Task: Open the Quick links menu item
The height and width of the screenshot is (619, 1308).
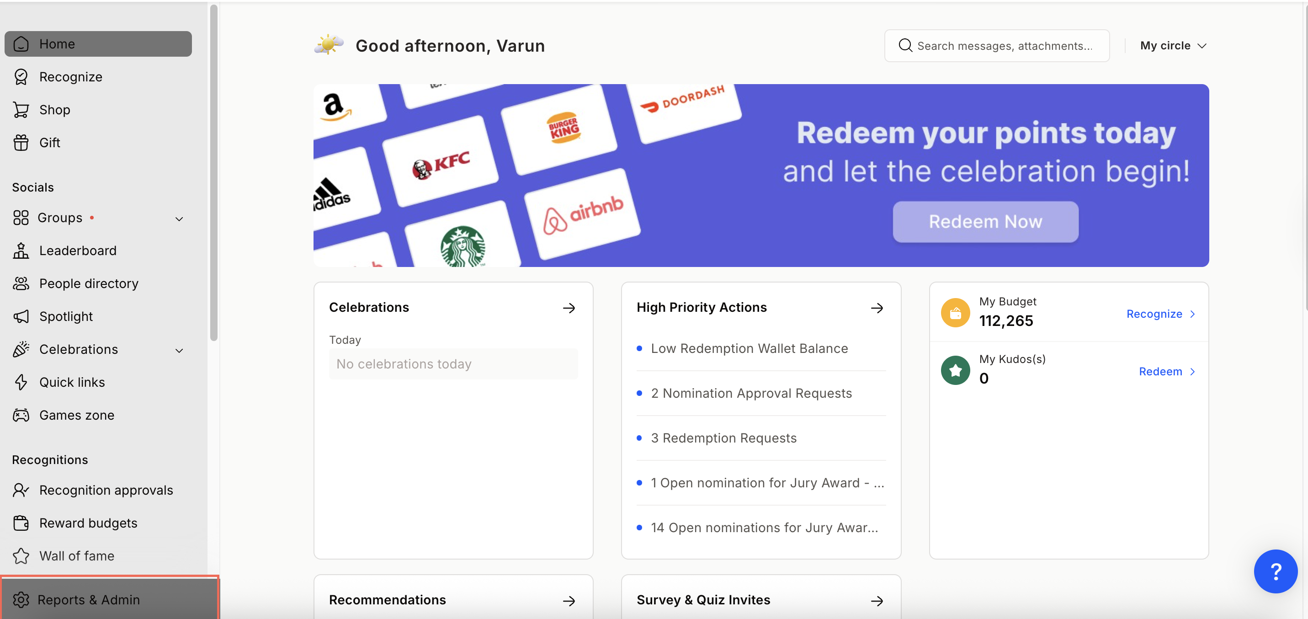Action: (98, 382)
